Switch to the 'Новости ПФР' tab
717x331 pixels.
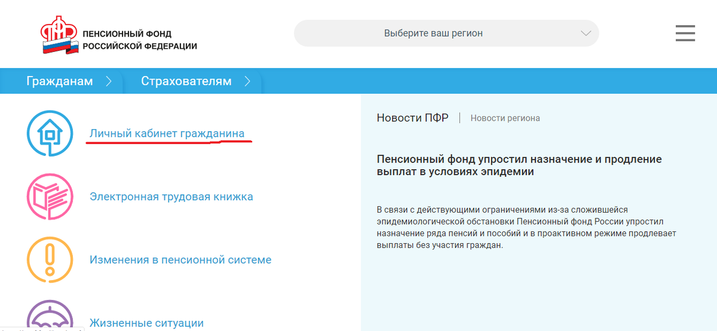(x=412, y=118)
